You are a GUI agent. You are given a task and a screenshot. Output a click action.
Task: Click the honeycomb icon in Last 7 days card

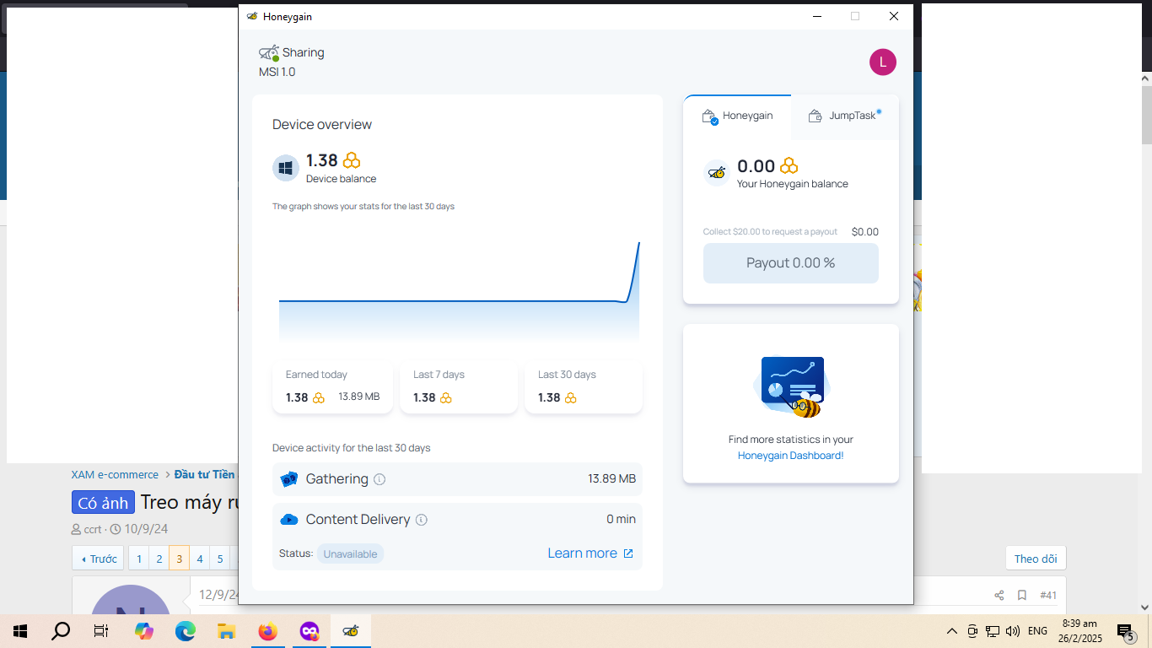click(x=446, y=398)
